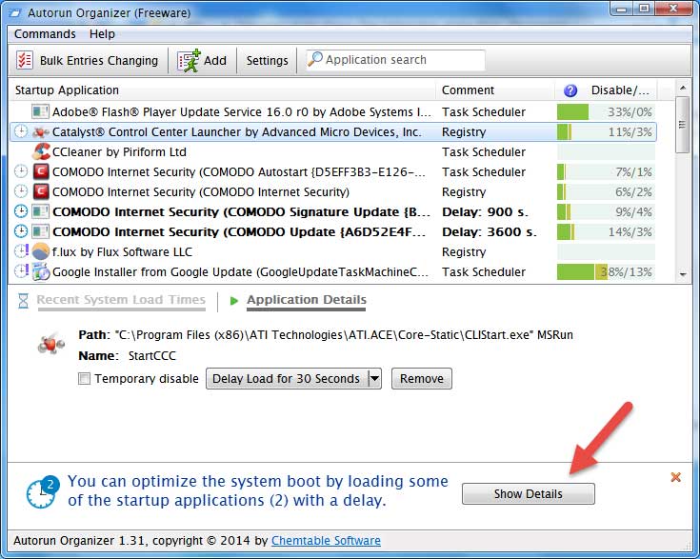
Task: Click the 14%/3% bar for COMODO Update
Action: pyautogui.click(x=606, y=231)
